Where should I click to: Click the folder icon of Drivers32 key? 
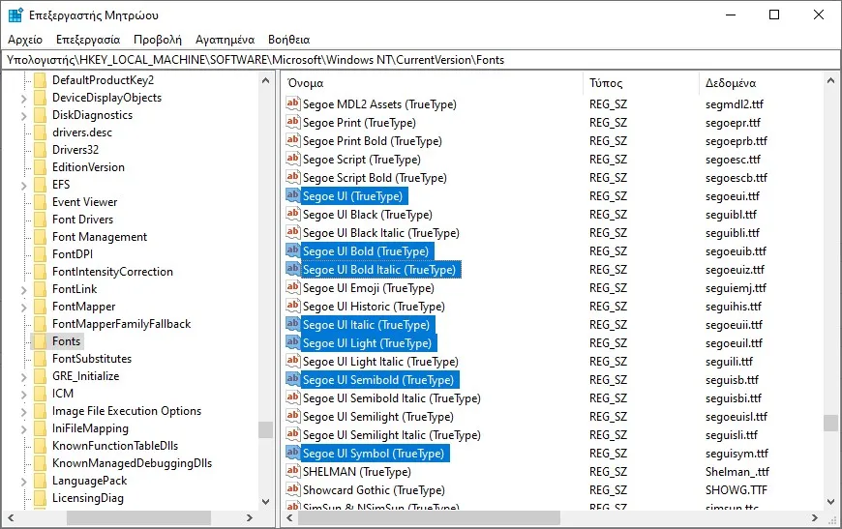pos(40,150)
